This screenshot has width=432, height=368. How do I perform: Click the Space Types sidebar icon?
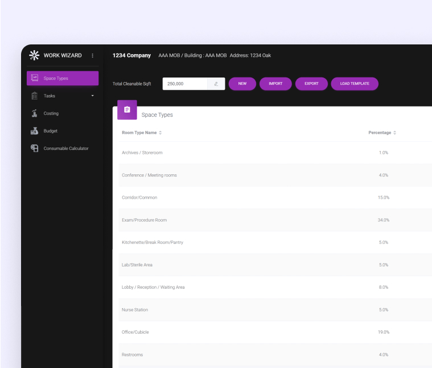tap(35, 78)
